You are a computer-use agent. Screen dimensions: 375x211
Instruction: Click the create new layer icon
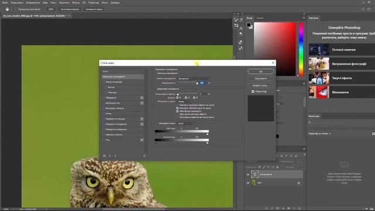coord(294,209)
